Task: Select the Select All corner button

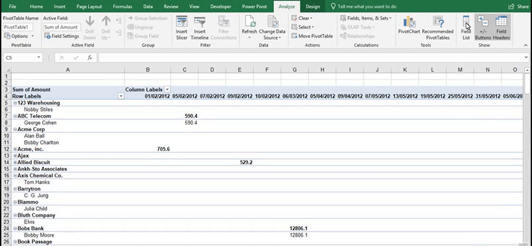Action: (6, 70)
